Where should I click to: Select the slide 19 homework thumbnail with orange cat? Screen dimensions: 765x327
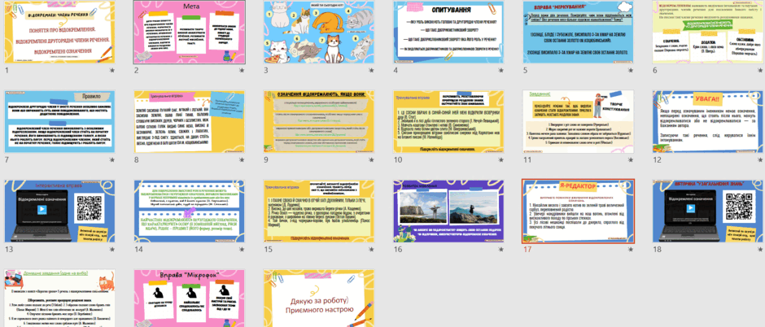click(59, 299)
